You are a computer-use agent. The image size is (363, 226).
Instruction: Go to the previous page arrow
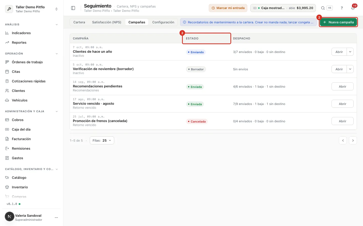tap(343, 140)
